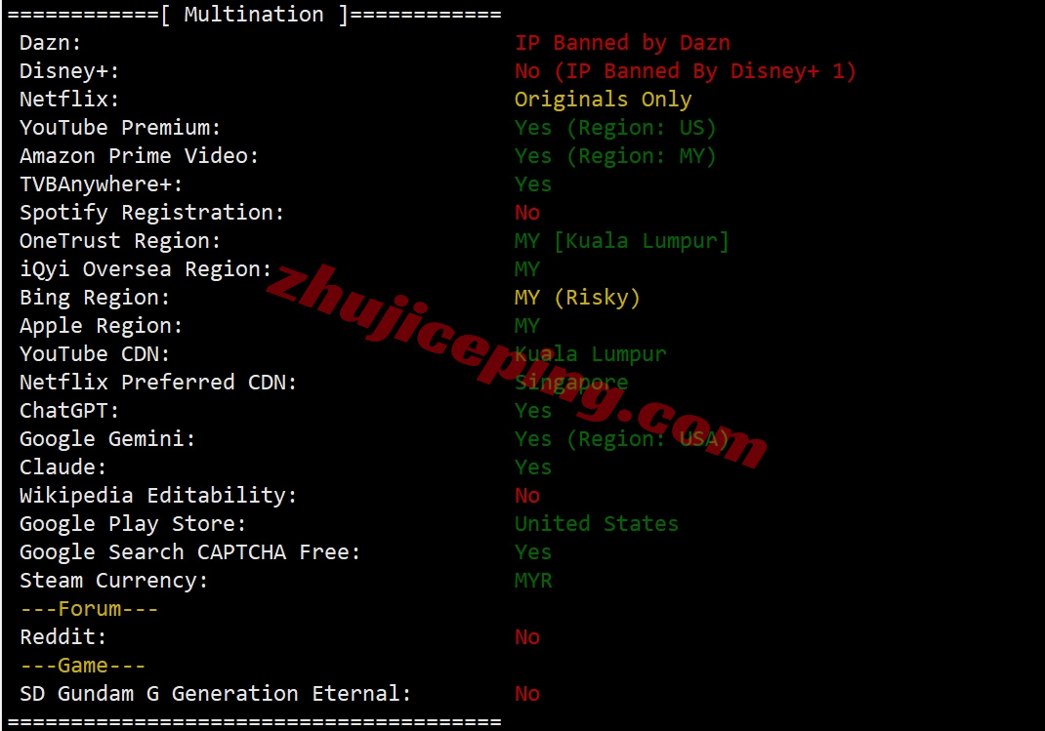This screenshot has width=1045, height=731.
Task: Select the Spotify Registration "No" result
Action: (x=527, y=213)
